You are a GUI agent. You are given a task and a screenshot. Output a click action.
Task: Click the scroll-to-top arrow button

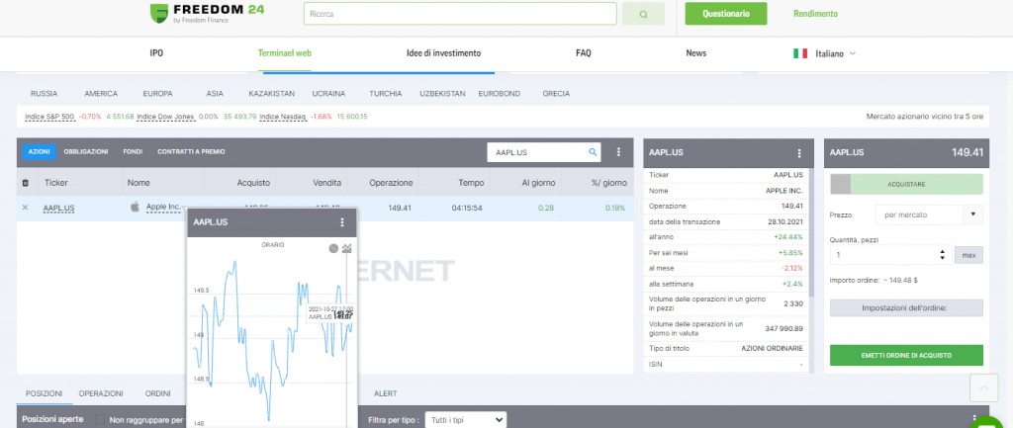click(983, 388)
